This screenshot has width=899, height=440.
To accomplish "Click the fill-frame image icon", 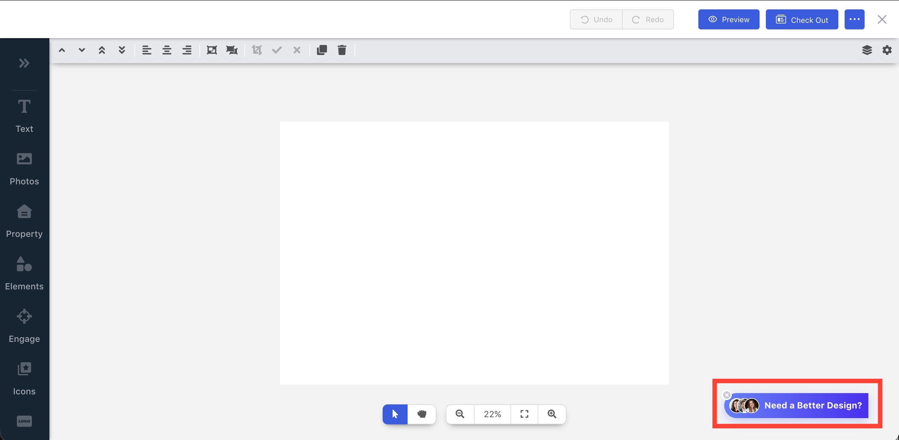I will [232, 50].
